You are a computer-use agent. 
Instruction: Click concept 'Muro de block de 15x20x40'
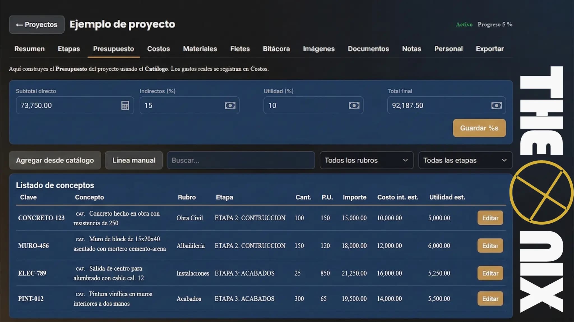click(124, 239)
